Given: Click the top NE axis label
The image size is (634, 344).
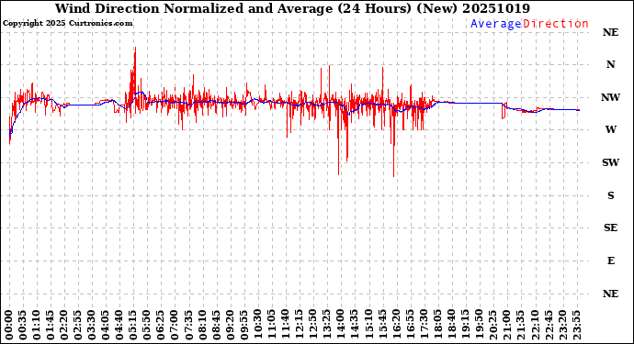Looking at the screenshot, I should point(610,32).
